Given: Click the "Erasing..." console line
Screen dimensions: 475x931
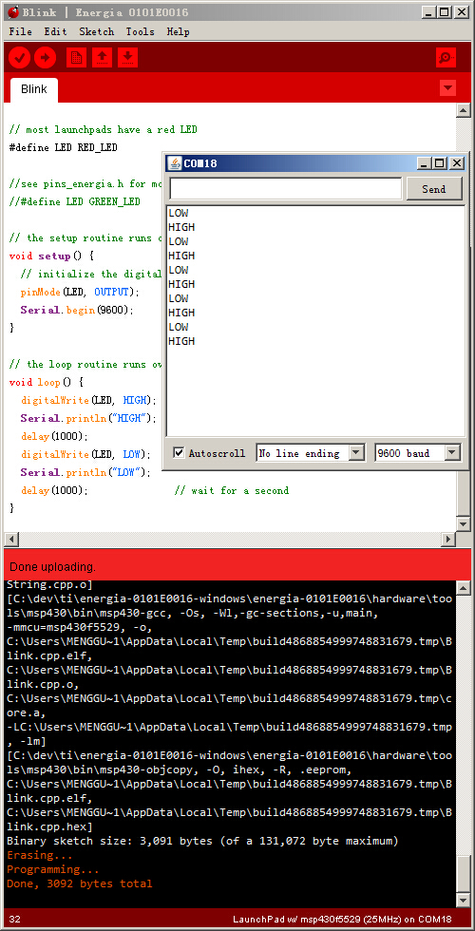Looking at the screenshot, I should click(39, 856).
